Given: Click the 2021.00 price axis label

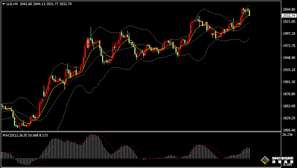Looking at the screenshot, I should [289, 22].
